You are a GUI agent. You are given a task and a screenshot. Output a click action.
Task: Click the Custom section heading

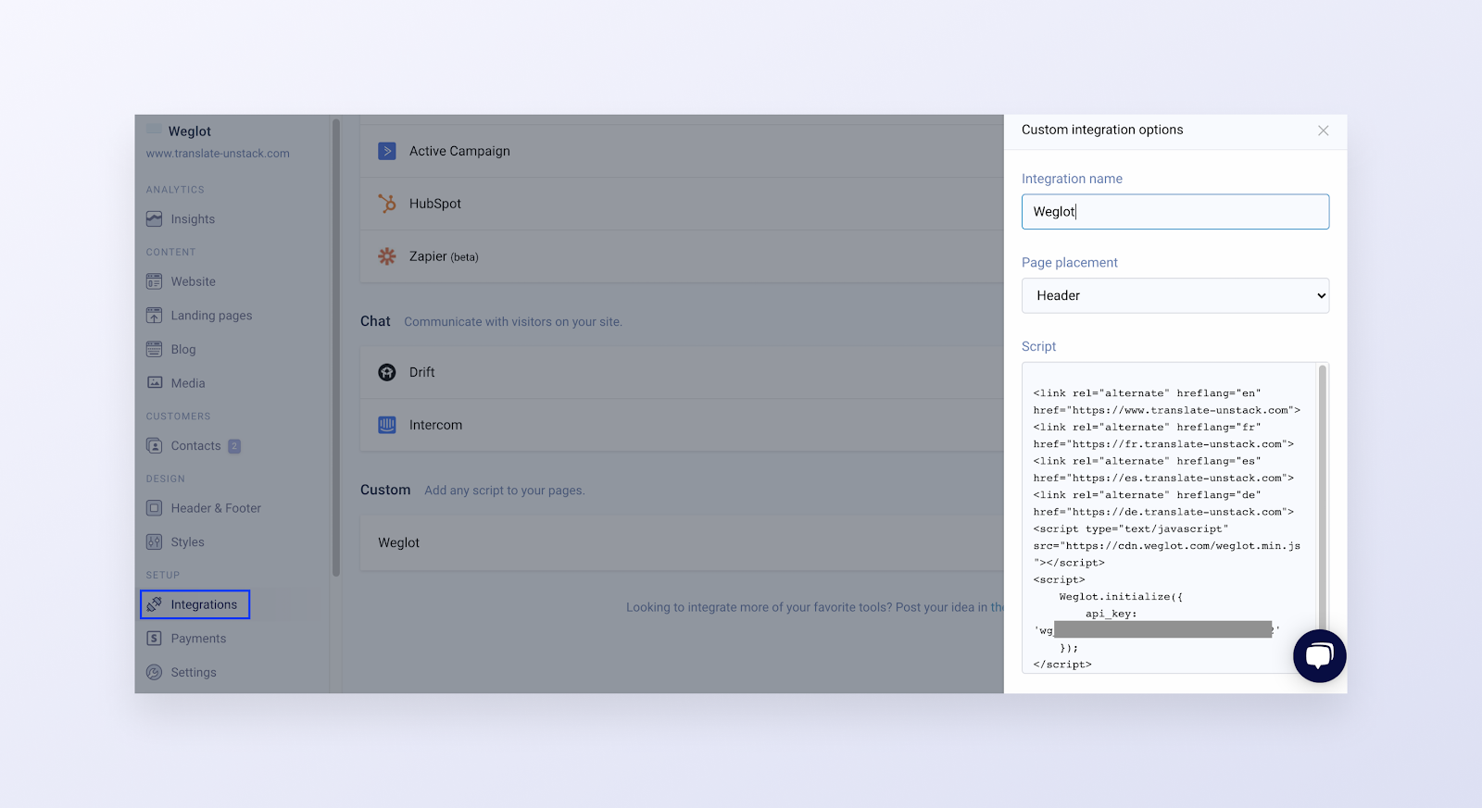coord(385,490)
